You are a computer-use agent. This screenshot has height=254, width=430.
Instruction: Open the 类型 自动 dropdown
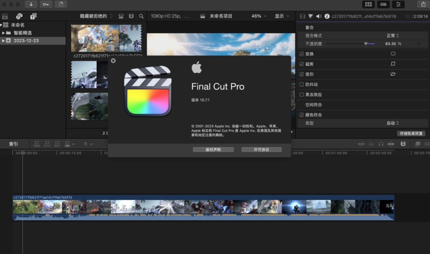(393, 123)
